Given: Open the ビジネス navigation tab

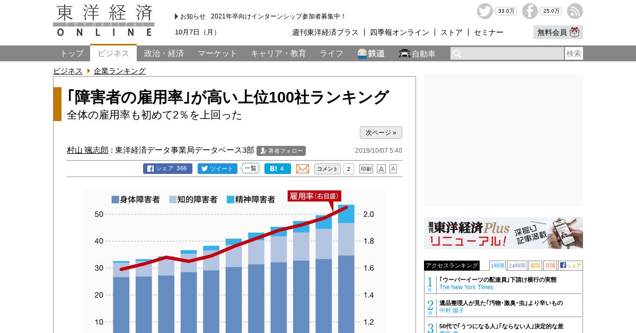Looking at the screenshot, I should (x=113, y=53).
